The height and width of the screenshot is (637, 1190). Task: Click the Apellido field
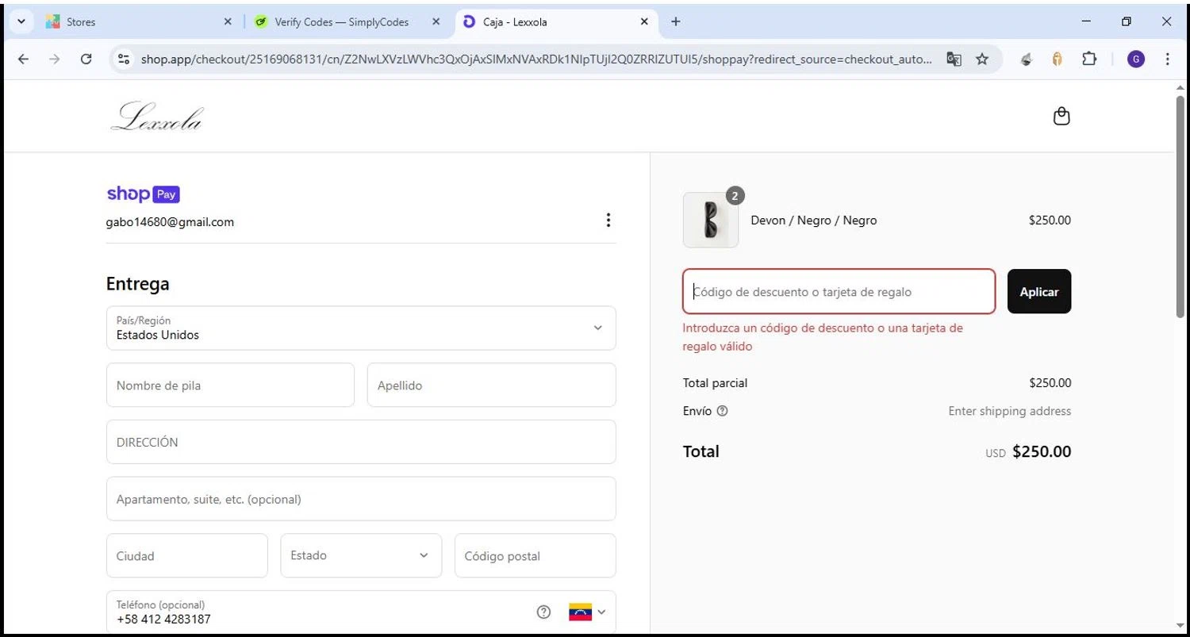pyautogui.click(x=492, y=385)
